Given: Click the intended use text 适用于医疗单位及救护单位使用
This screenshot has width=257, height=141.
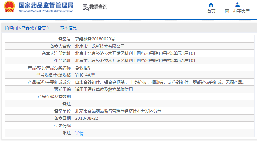Looking at the screenshot, I should [x=103, y=89].
